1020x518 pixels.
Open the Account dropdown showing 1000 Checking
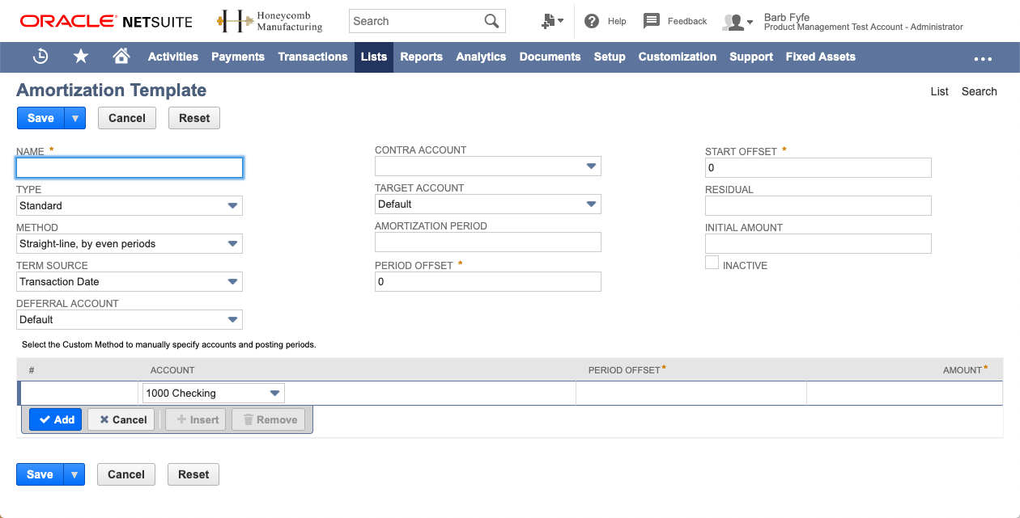click(275, 394)
